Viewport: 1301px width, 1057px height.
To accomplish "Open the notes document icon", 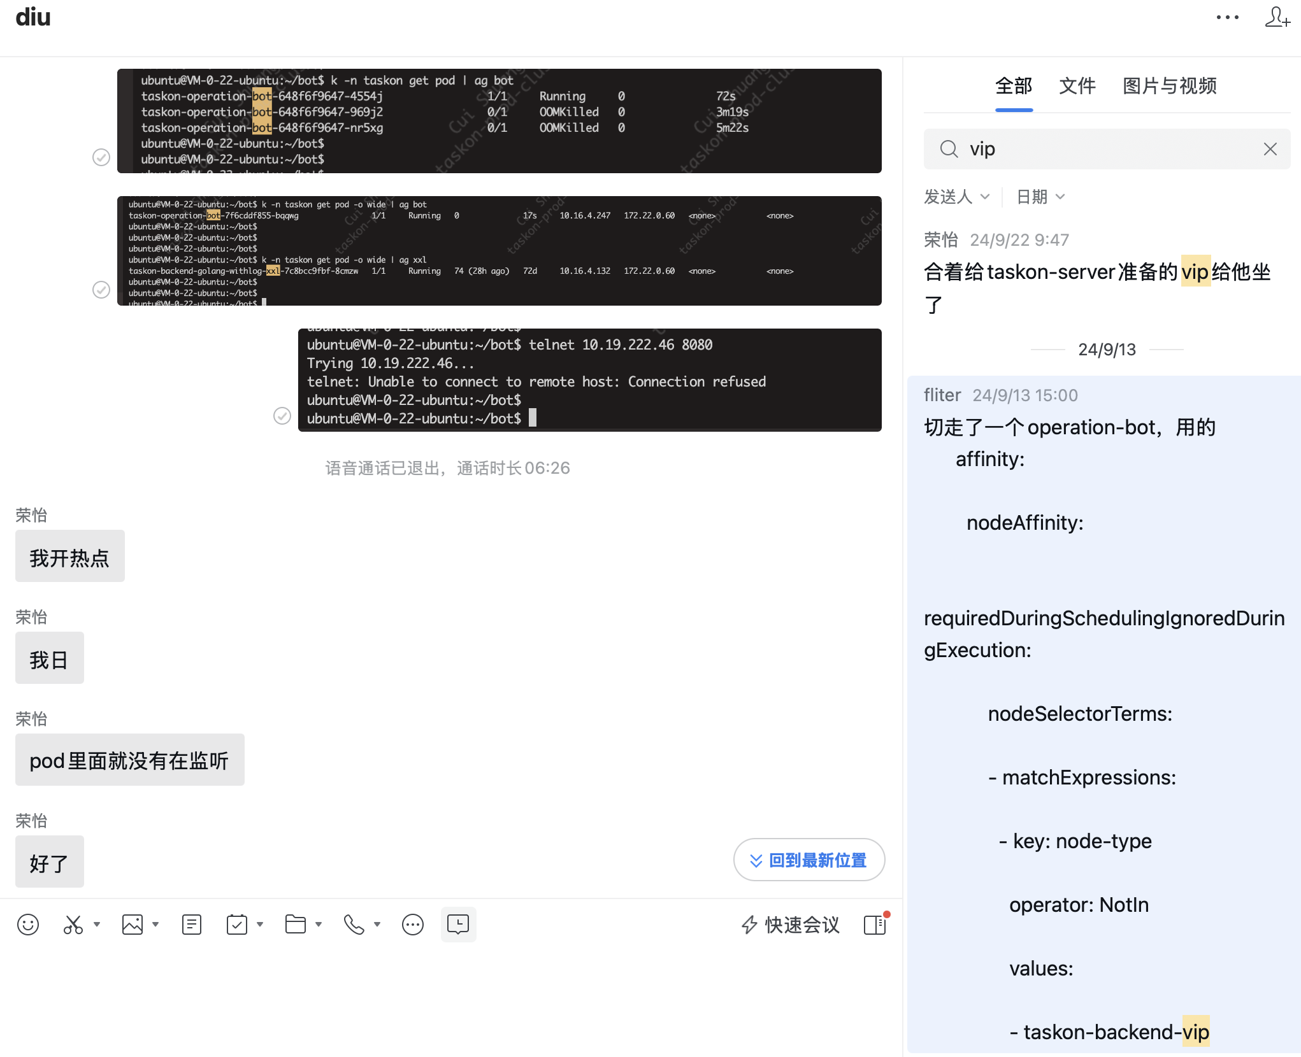I will pos(191,925).
